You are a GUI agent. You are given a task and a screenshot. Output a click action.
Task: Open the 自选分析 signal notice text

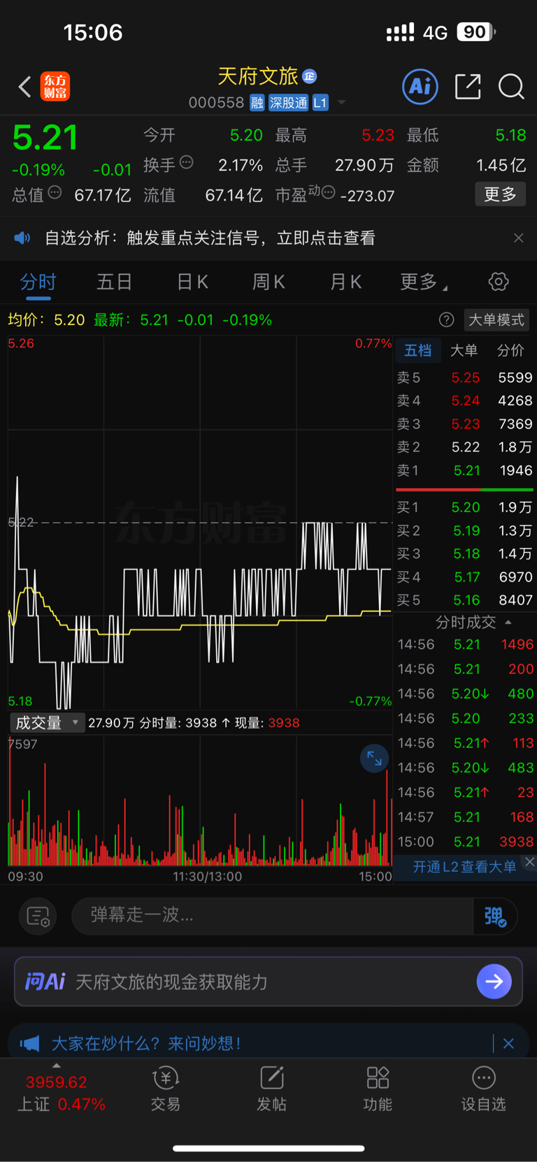coord(210,238)
